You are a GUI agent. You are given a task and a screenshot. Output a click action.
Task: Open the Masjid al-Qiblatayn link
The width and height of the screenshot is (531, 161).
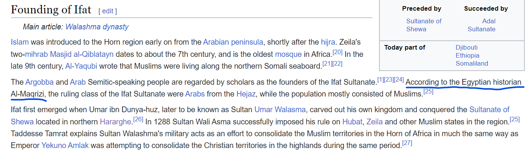pyautogui.click(x=82, y=54)
